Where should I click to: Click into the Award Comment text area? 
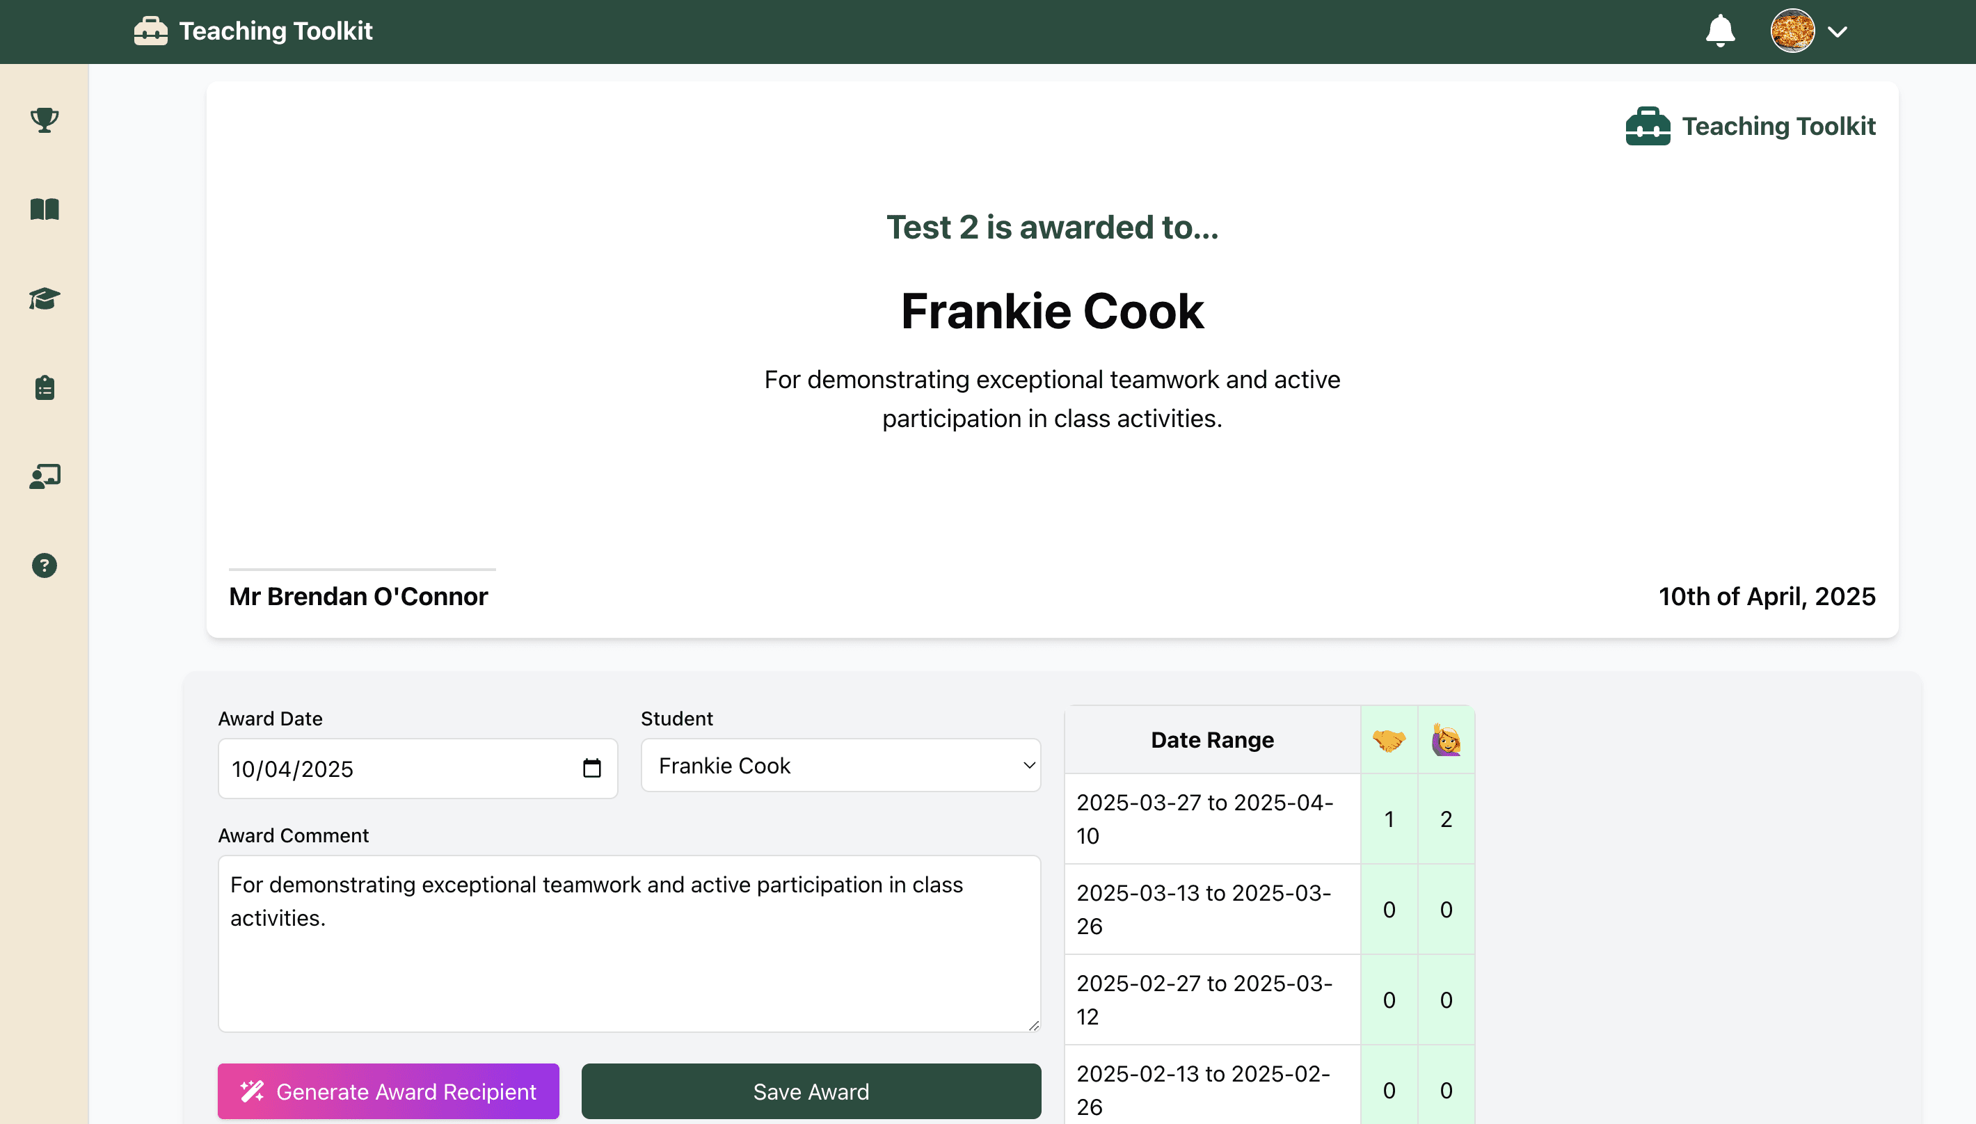(x=628, y=943)
